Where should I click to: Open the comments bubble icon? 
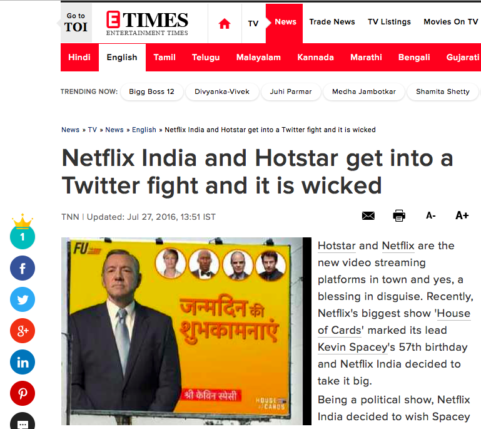[23, 421]
